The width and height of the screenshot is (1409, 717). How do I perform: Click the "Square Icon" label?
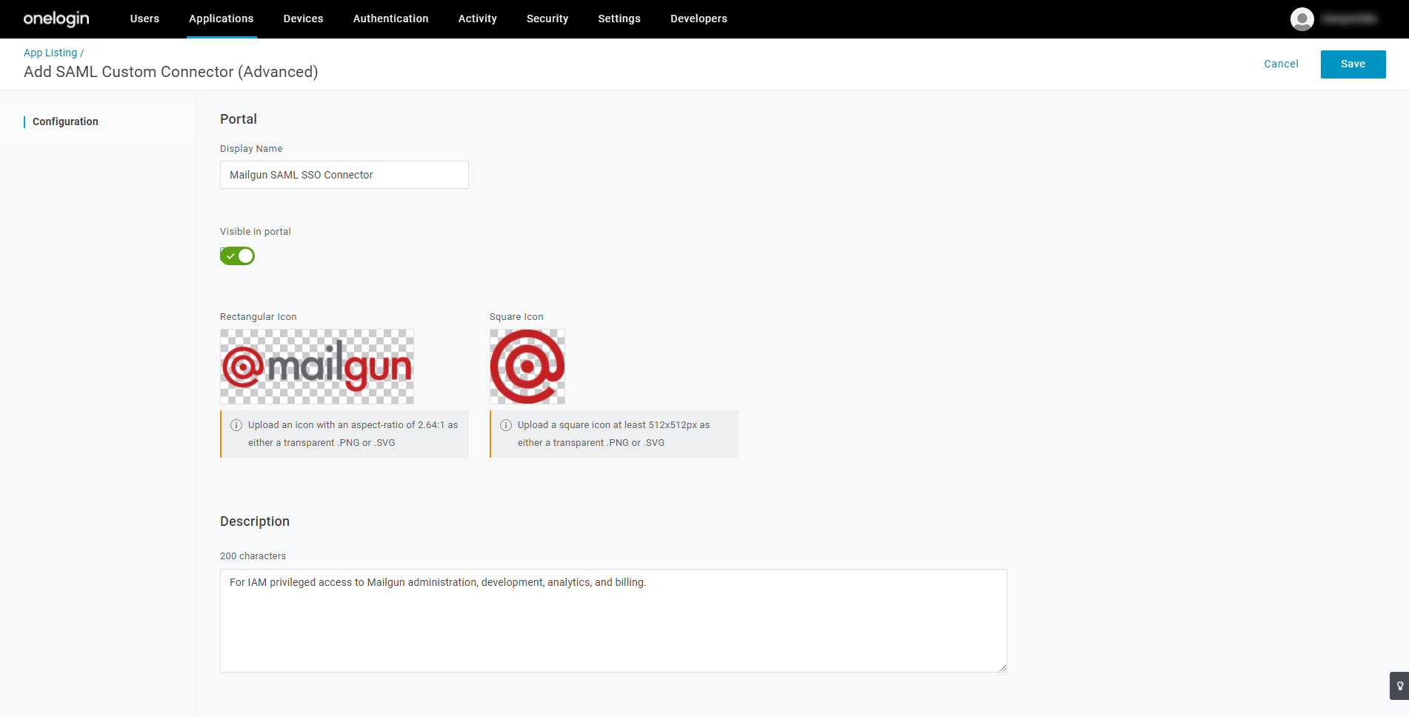coord(516,317)
